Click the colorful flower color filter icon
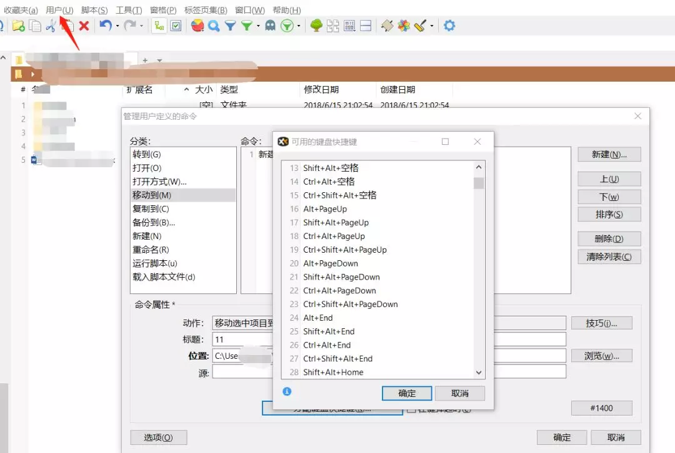 pyautogui.click(x=404, y=26)
